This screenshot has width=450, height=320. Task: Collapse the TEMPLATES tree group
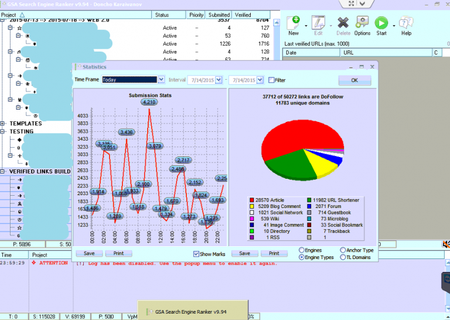coord(2,124)
